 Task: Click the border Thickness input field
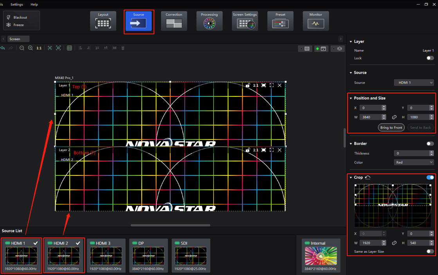pyautogui.click(x=411, y=153)
